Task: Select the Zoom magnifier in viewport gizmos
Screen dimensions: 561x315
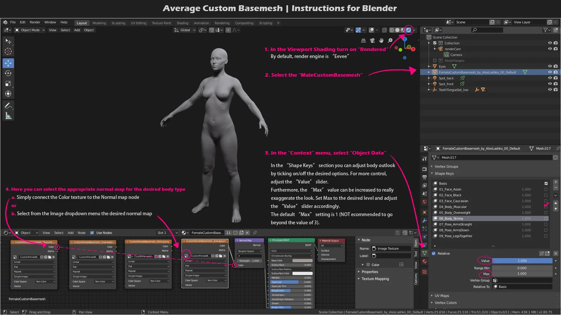Action: click(x=390, y=40)
